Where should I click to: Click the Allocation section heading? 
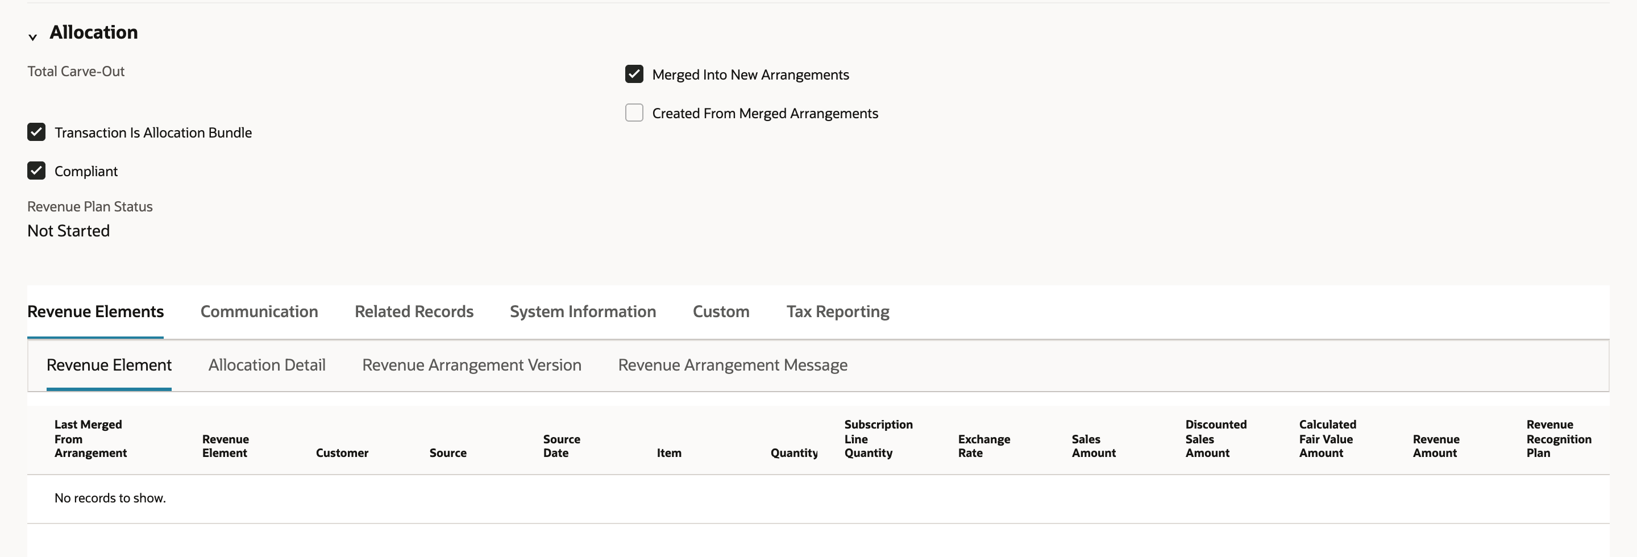click(93, 32)
